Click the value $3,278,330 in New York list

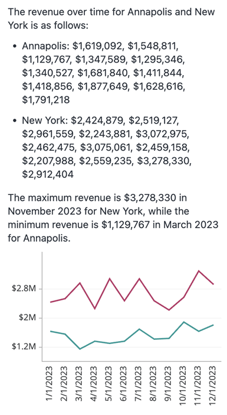164,161
